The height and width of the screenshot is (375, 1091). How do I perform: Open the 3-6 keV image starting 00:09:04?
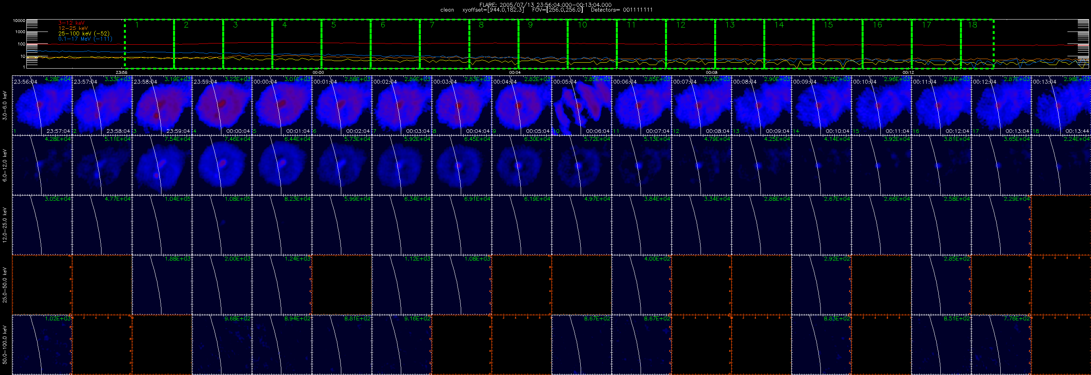pyautogui.click(x=821, y=105)
